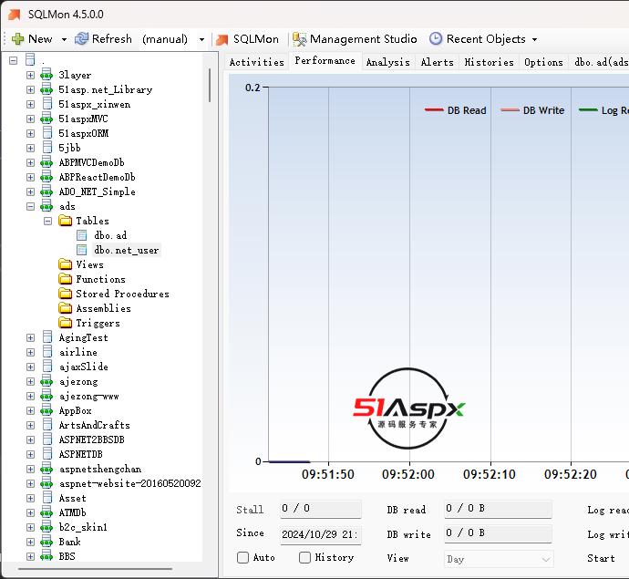Click the green plus New icon
The image size is (629, 579).
click(17, 39)
